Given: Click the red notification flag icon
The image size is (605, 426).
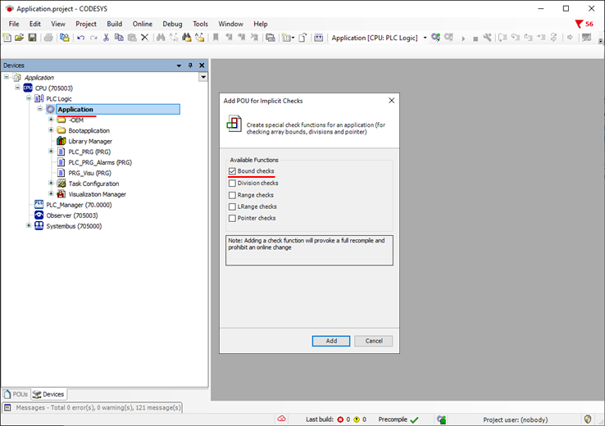Looking at the screenshot, I should 580,25.
